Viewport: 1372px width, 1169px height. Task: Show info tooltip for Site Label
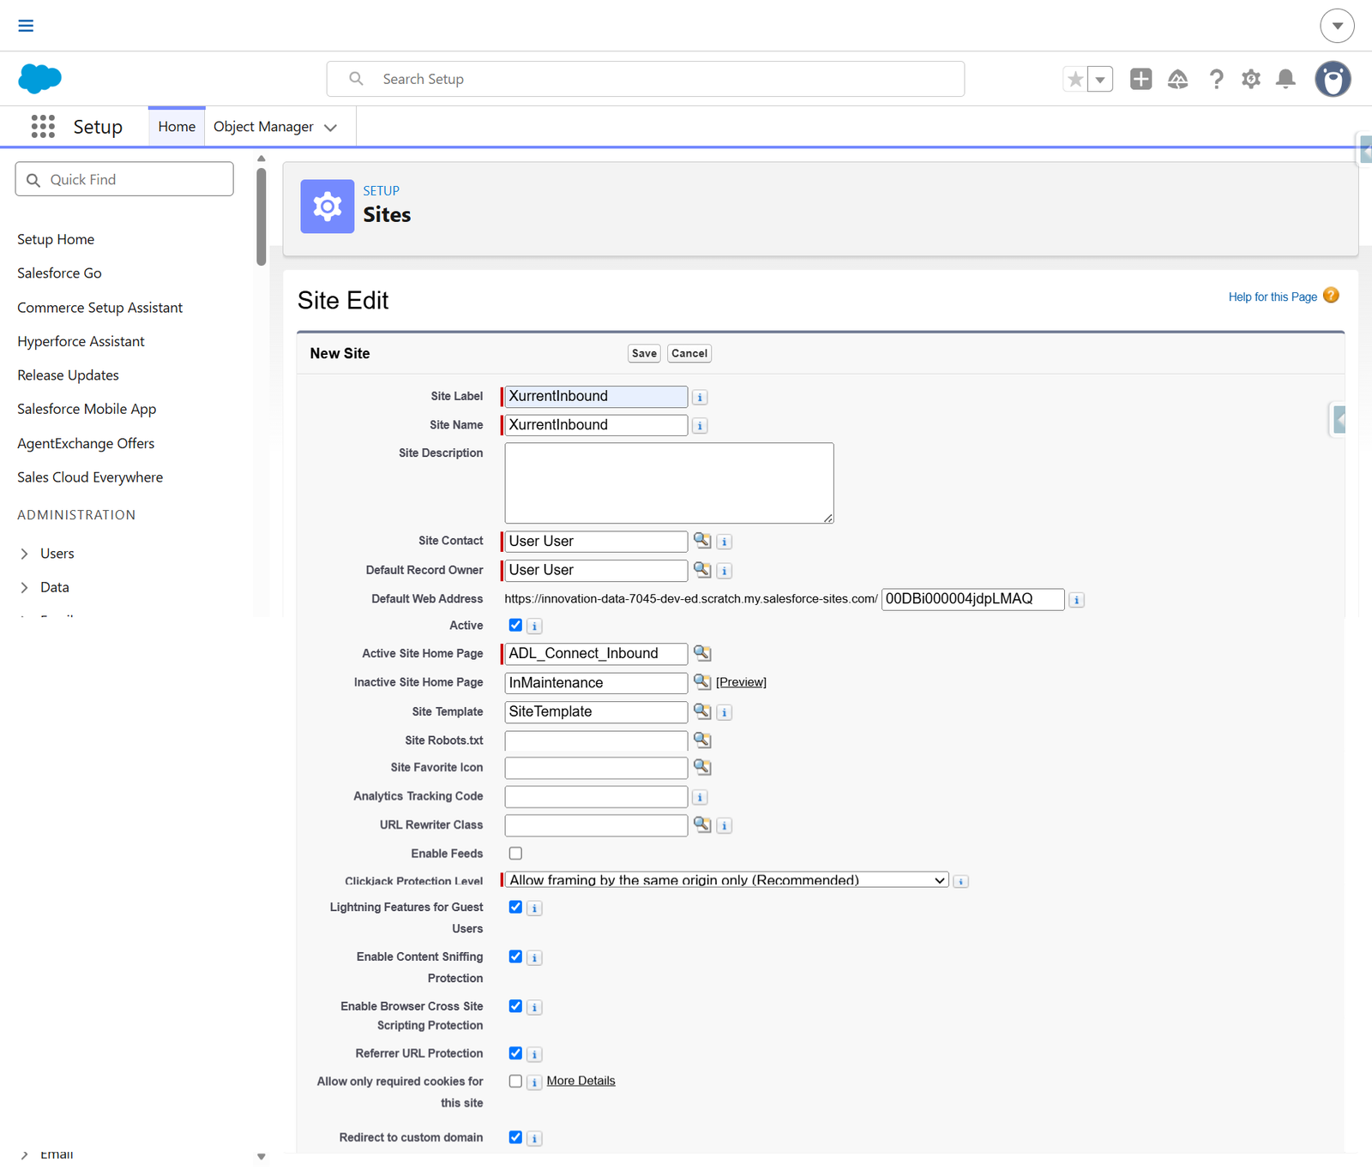(700, 397)
